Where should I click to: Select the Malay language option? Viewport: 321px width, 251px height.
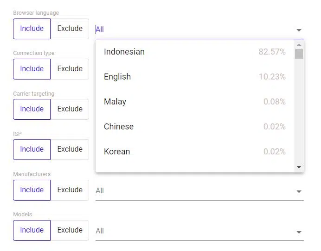(x=195, y=102)
